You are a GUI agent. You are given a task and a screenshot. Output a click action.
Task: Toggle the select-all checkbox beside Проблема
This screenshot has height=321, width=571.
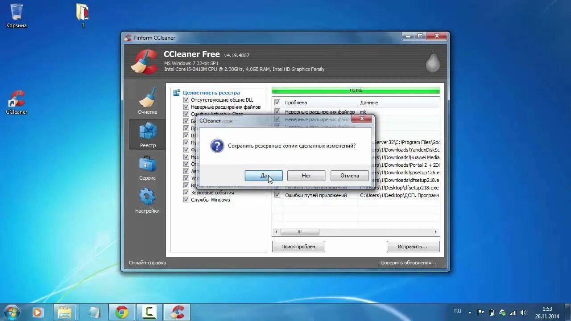click(x=277, y=103)
